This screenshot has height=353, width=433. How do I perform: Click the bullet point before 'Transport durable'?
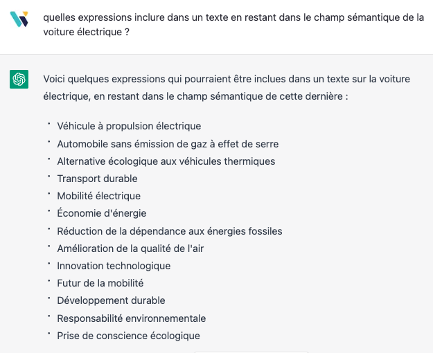point(49,176)
